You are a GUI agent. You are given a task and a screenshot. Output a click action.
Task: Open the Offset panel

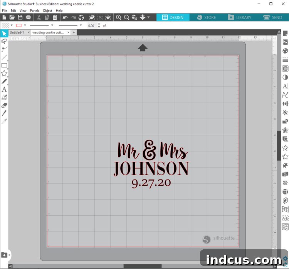[x=285, y=130]
